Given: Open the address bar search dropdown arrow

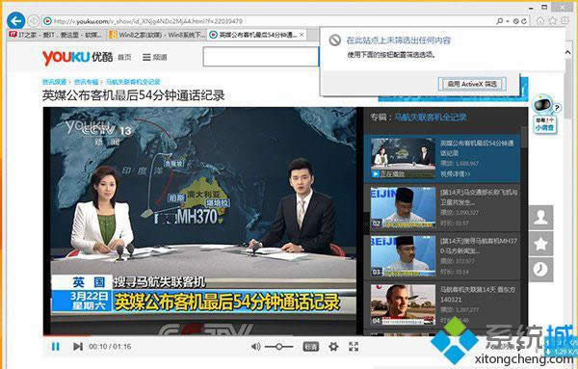Looking at the screenshot, I should coord(508,21).
